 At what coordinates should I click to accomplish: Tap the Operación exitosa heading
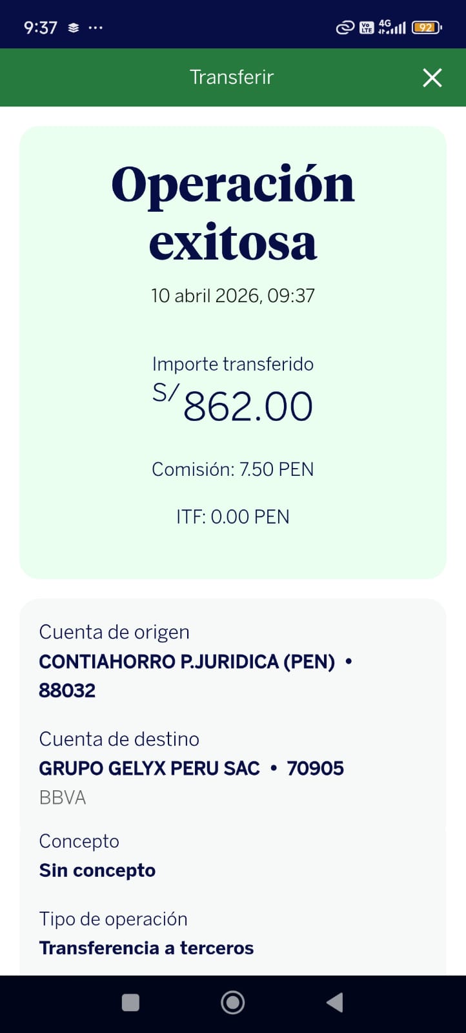click(x=233, y=213)
